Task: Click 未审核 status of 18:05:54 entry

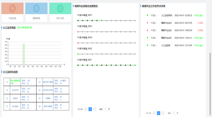Action: tap(200, 30)
